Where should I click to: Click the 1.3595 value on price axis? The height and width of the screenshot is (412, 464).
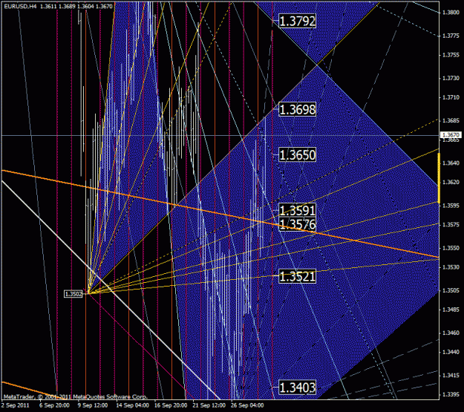[x=451, y=206]
